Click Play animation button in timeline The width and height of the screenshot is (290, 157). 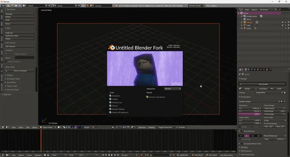[112, 155]
